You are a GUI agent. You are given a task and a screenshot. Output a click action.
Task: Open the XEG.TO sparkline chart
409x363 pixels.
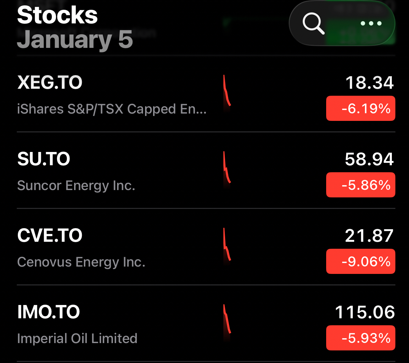click(227, 92)
